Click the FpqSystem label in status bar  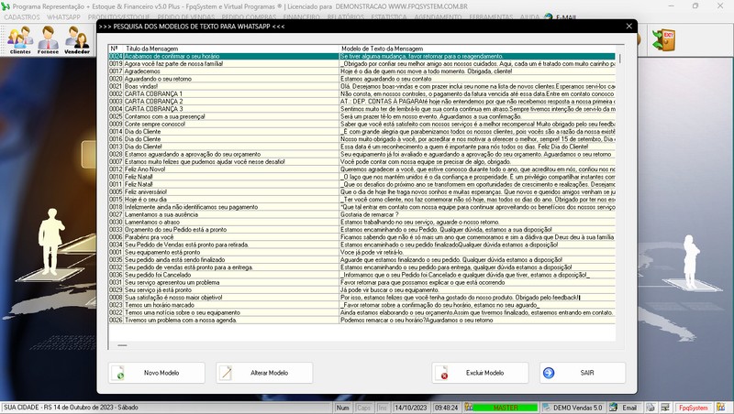(694, 408)
